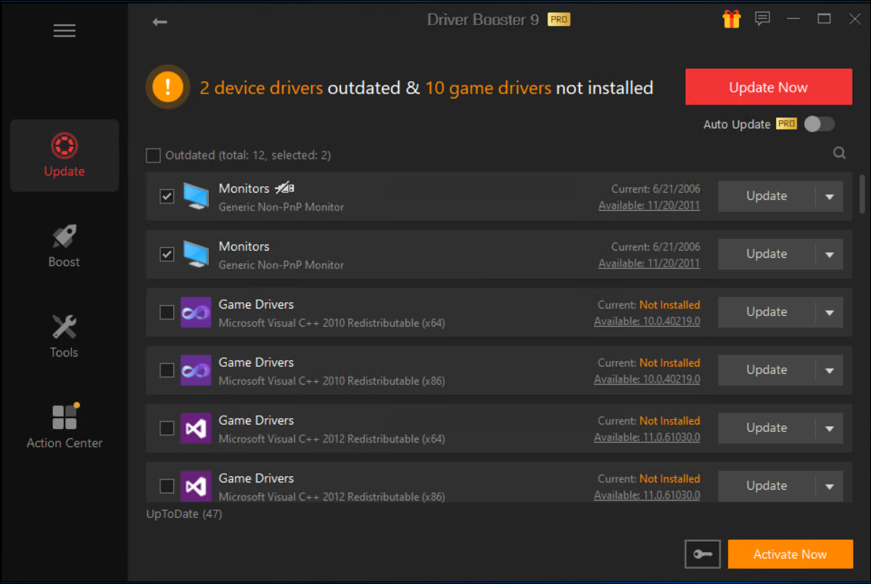This screenshot has height=584, width=871.
Task: Uncheck the first Monitors driver checkbox
Action: click(167, 196)
